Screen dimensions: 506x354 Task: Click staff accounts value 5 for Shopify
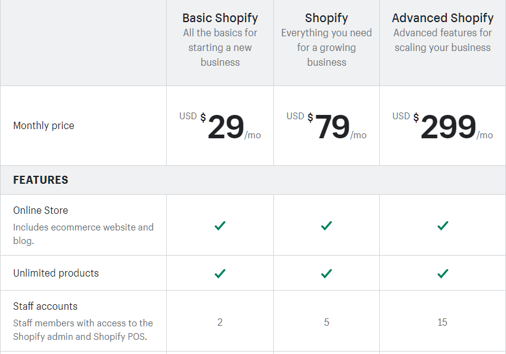click(x=326, y=322)
